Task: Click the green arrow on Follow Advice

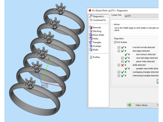Action: (x=129, y=105)
